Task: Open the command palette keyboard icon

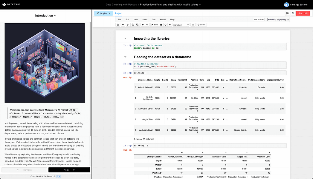Action: (x=193, y=24)
